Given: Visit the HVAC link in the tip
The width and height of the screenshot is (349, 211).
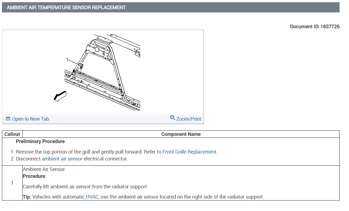Looking at the screenshot, I should (x=92, y=197).
